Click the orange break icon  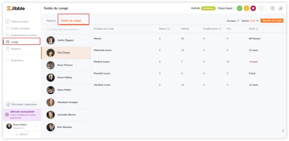(x=246, y=8)
